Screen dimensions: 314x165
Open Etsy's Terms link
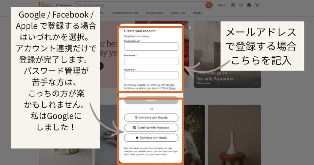coord(172,88)
